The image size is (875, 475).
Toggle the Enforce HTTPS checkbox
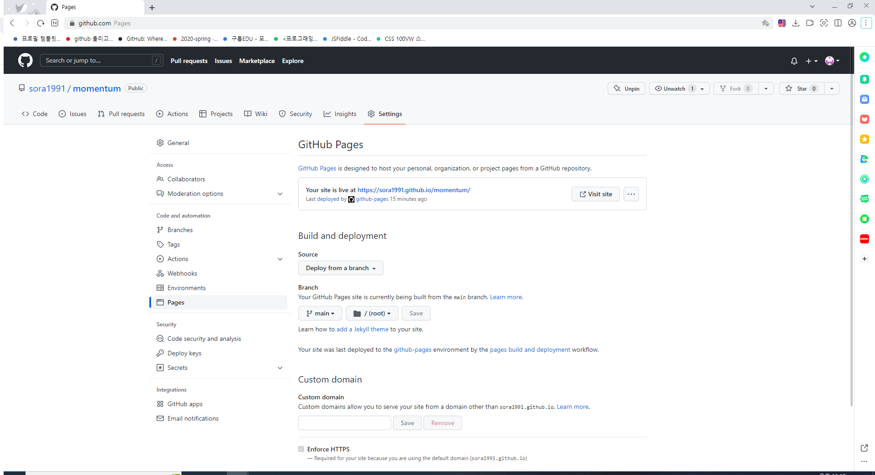click(x=301, y=449)
